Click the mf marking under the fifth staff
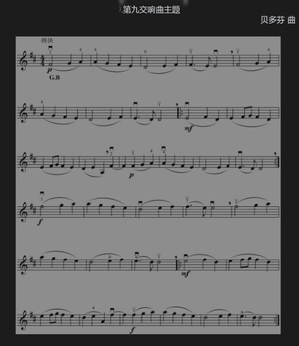 point(186,274)
